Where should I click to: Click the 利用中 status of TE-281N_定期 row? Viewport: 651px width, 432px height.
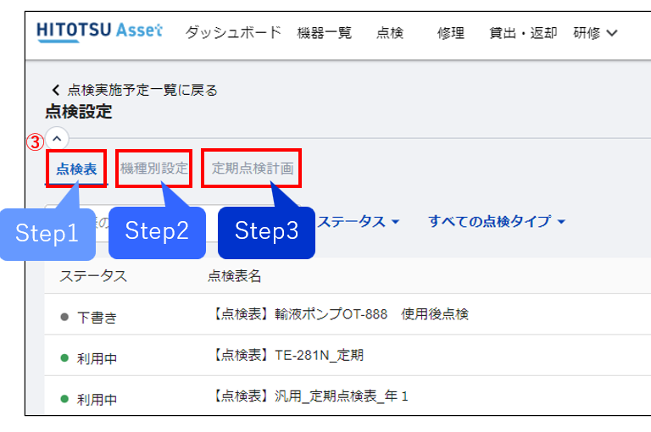pos(89,358)
